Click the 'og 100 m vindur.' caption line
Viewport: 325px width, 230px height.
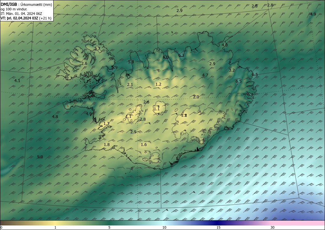click(x=14, y=9)
